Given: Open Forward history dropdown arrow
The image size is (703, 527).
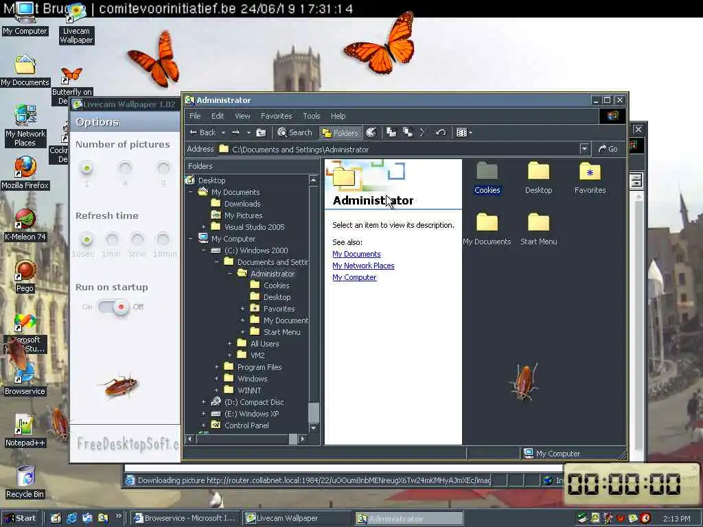Looking at the screenshot, I should click(249, 132).
